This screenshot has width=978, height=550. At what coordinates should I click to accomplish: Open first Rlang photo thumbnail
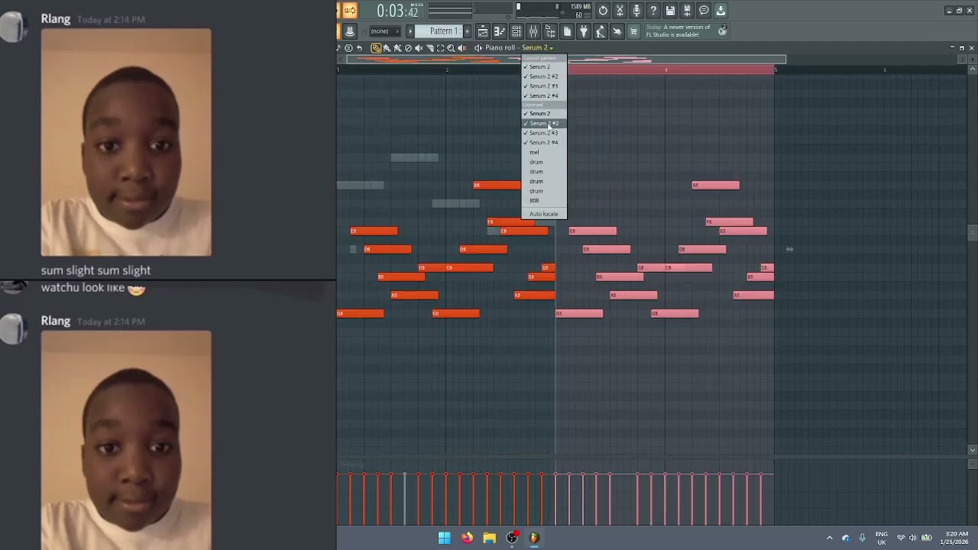126,143
